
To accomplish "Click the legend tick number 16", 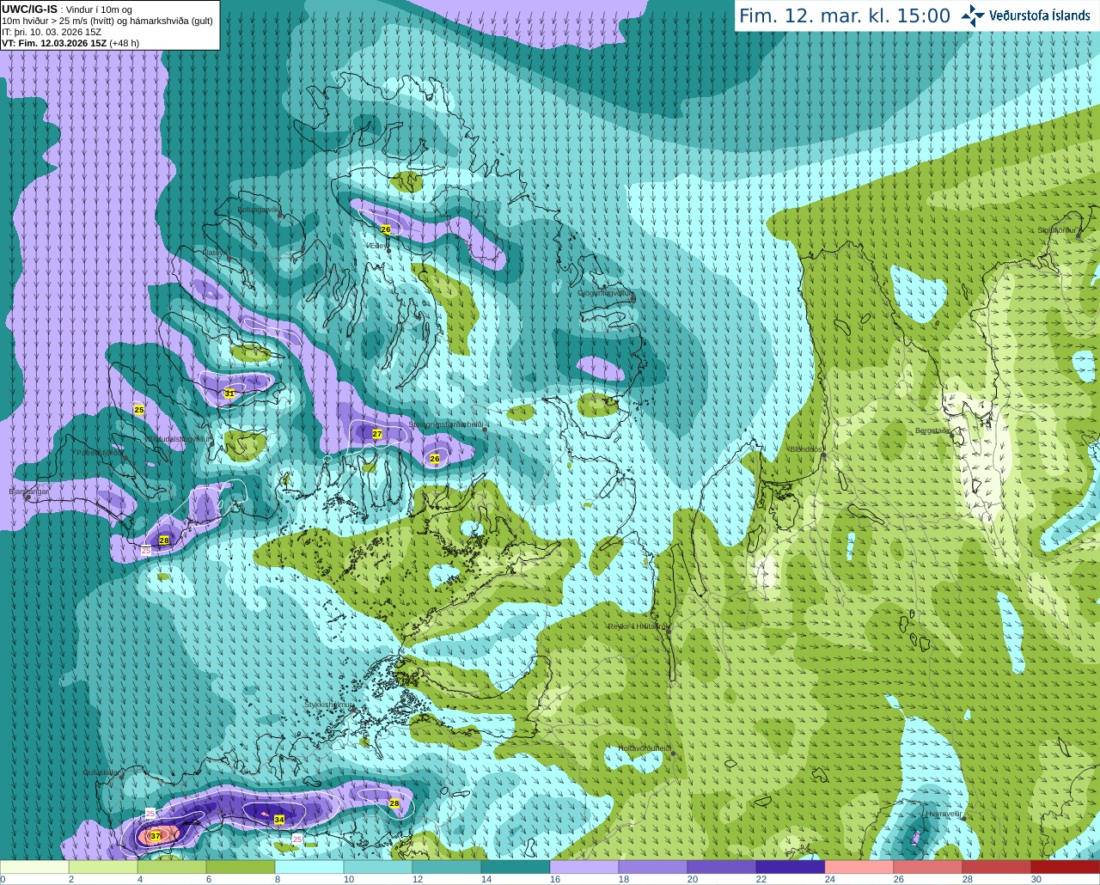I will pos(555,879).
